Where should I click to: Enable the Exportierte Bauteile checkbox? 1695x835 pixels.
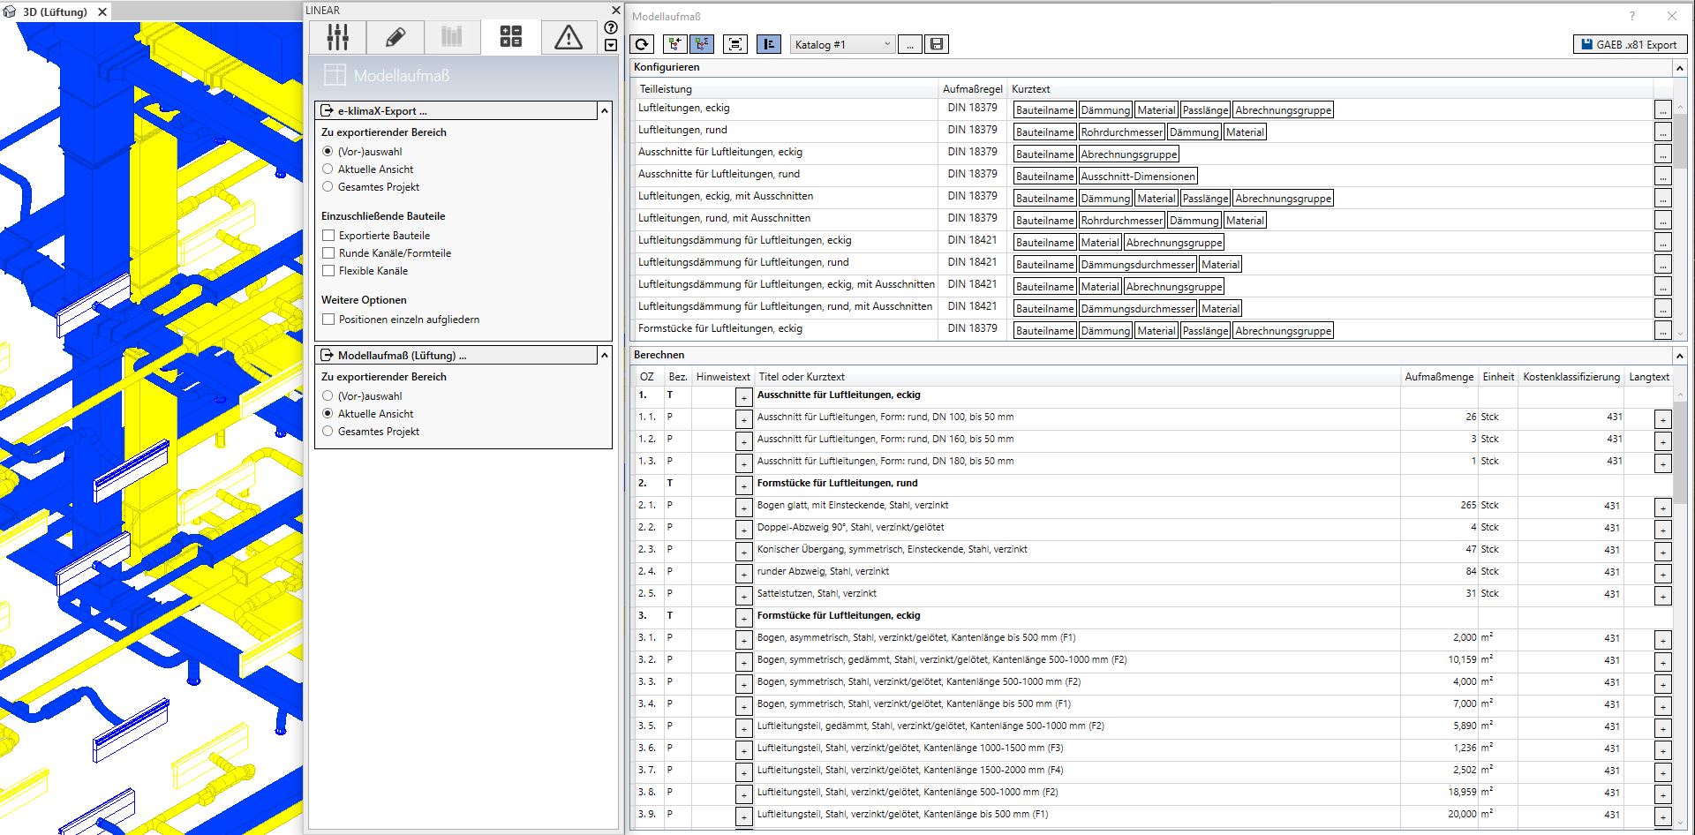328,236
